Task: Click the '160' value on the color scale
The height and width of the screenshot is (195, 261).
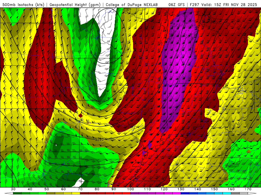Action: (231, 189)
